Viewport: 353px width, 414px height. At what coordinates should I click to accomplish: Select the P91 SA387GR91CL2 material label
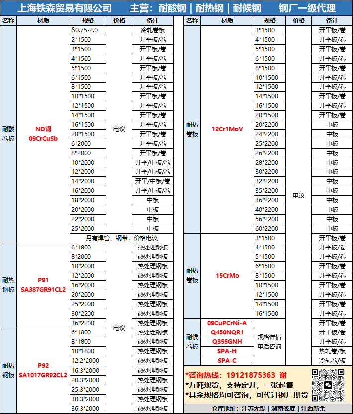[x=43, y=285]
